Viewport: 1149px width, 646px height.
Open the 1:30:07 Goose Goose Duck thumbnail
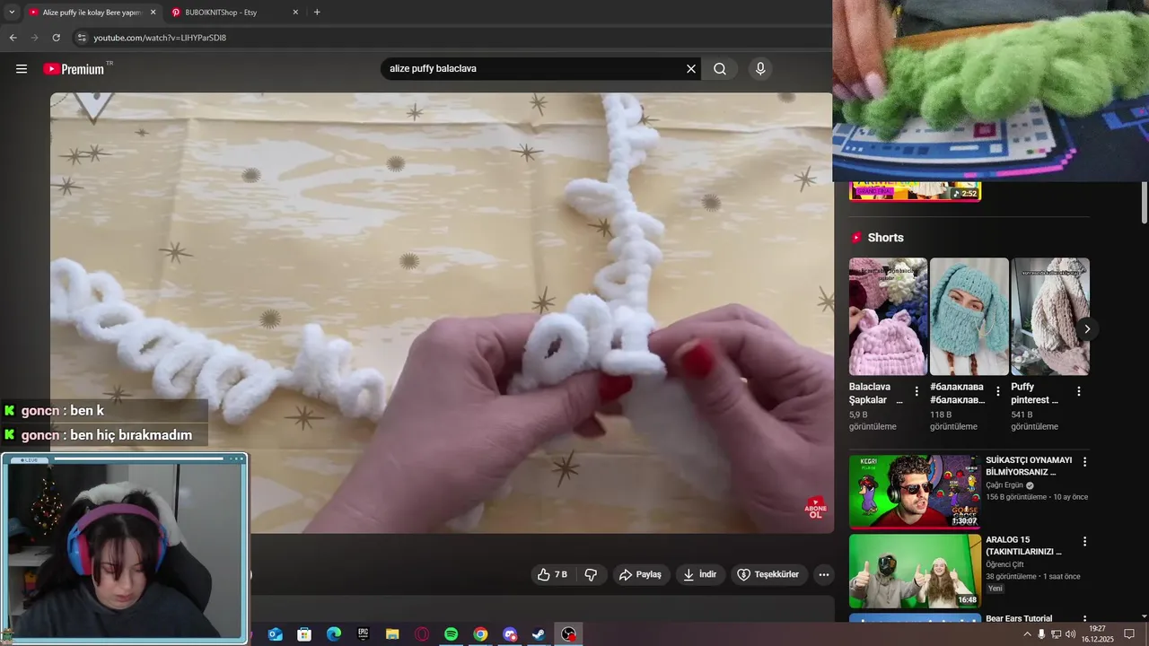click(915, 491)
